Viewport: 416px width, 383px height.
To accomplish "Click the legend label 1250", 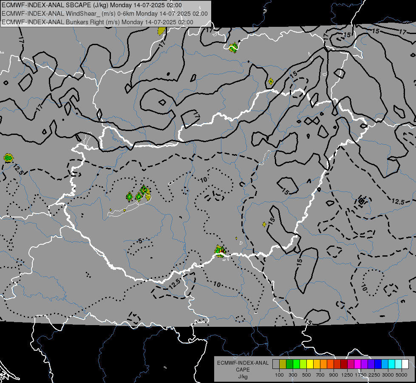I will click(x=347, y=375).
